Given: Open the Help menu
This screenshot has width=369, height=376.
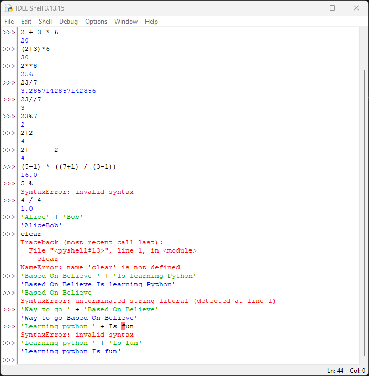Looking at the screenshot, I should pos(151,22).
